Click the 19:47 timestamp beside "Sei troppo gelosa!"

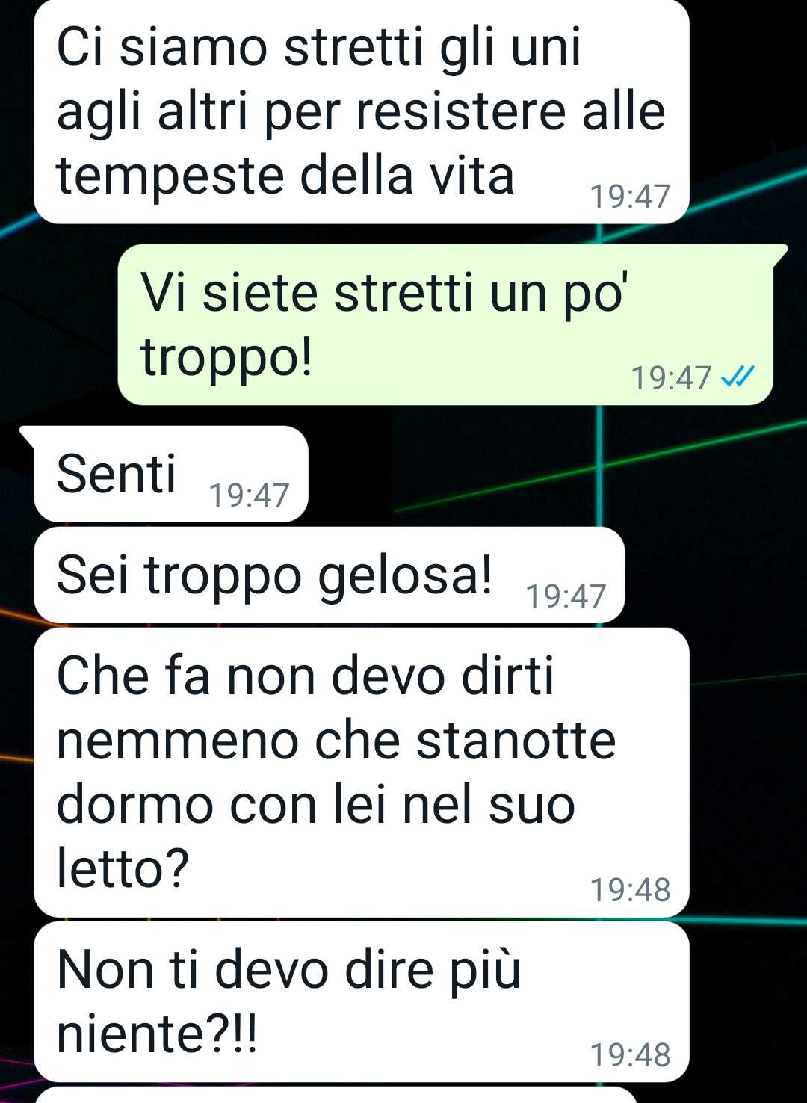[x=566, y=596]
